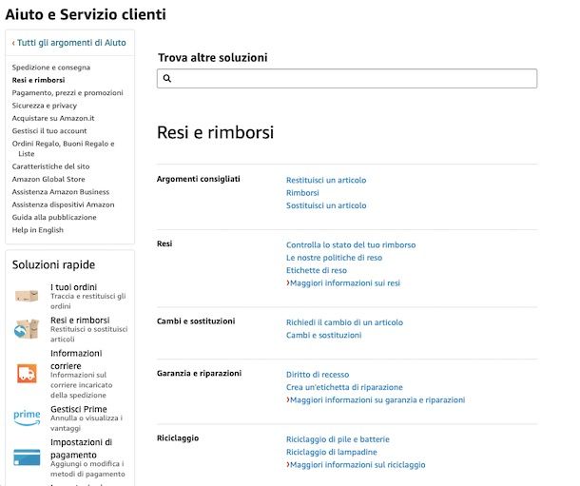Click the returns package icon for Resi e rimborsi
The height and width of the screenshot is (486, 580).
[27, 329]
